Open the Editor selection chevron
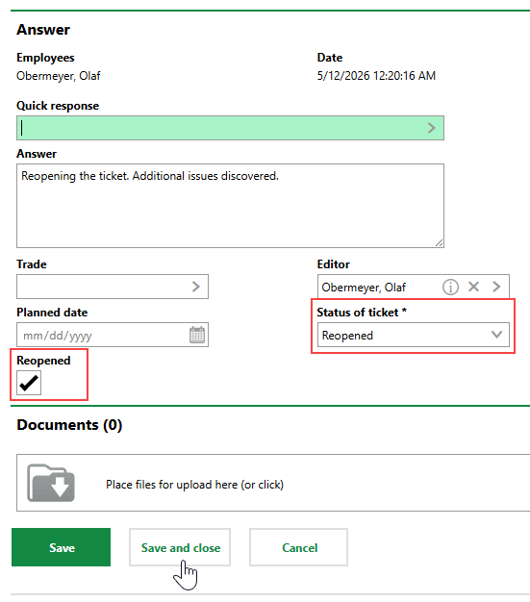The width and height of the screenshot is (530, 602). point(496,287)
